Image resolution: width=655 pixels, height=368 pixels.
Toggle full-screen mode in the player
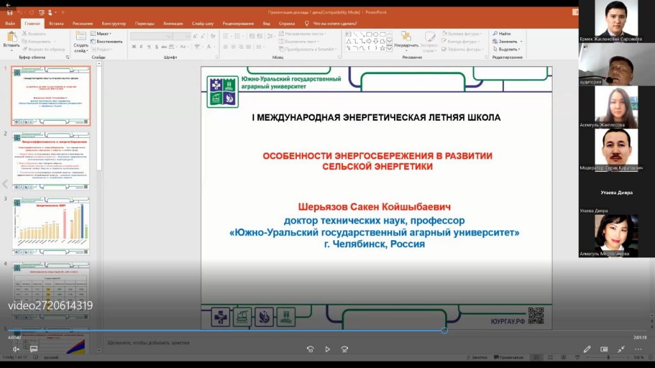click(x=621, y=349)
